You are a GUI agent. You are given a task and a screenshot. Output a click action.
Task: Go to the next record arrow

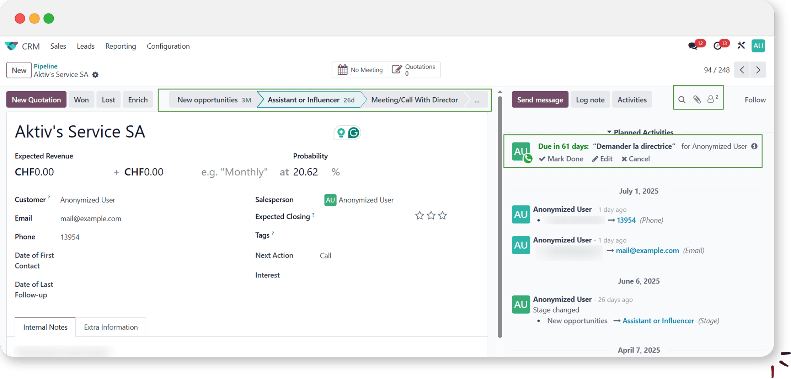758,70
